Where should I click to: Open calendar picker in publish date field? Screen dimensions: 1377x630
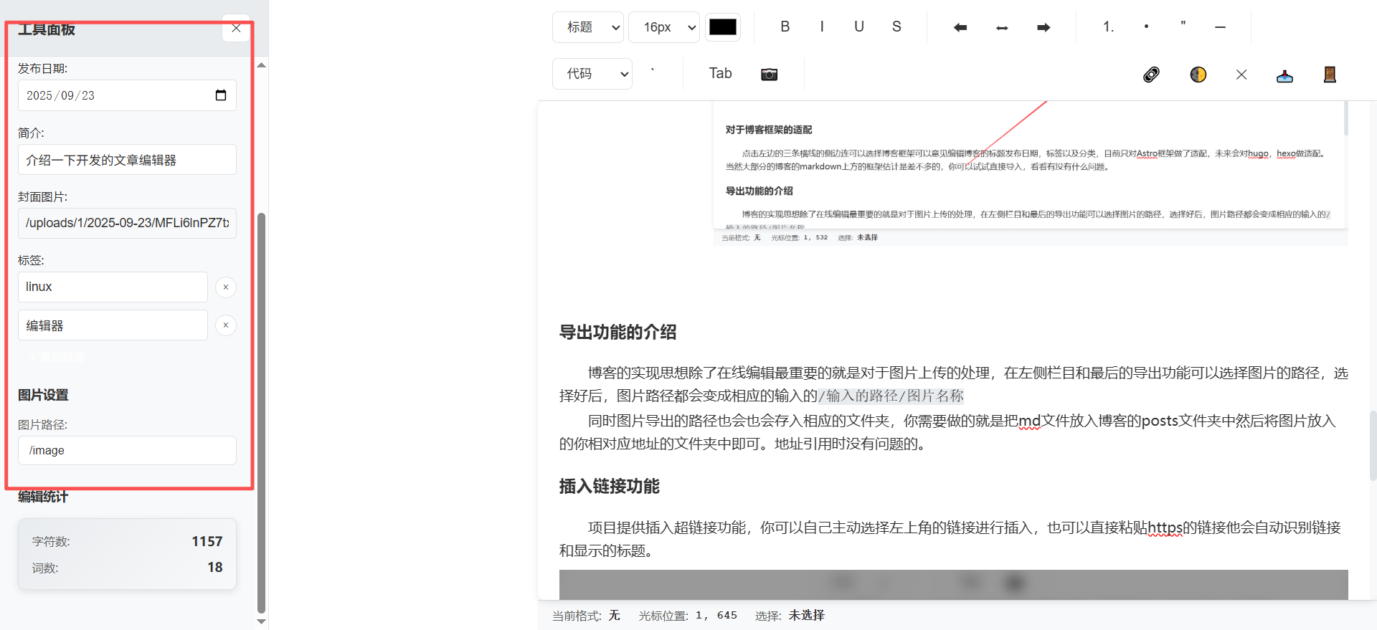tap(221, 95)
